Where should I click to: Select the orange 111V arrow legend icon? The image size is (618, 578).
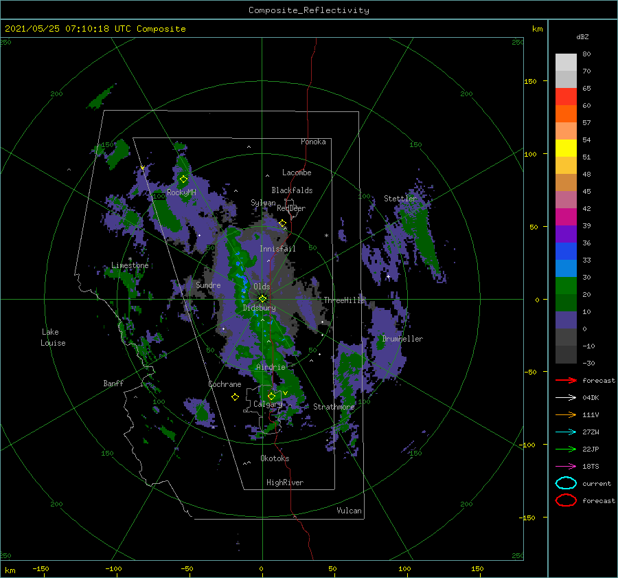[x=566, y=414]
